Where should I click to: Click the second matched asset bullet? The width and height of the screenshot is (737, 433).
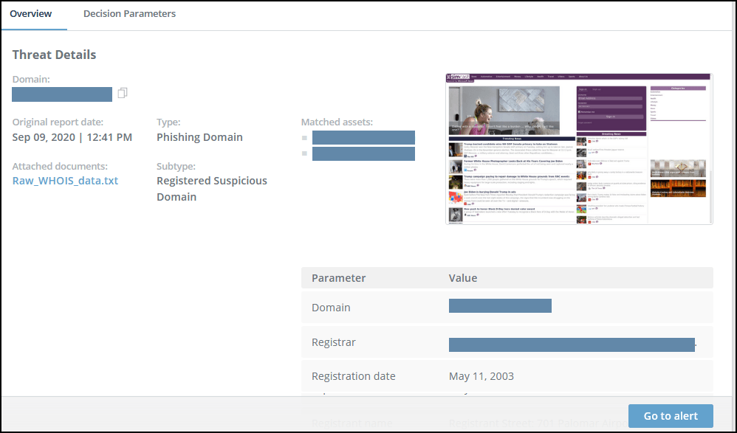304,154
